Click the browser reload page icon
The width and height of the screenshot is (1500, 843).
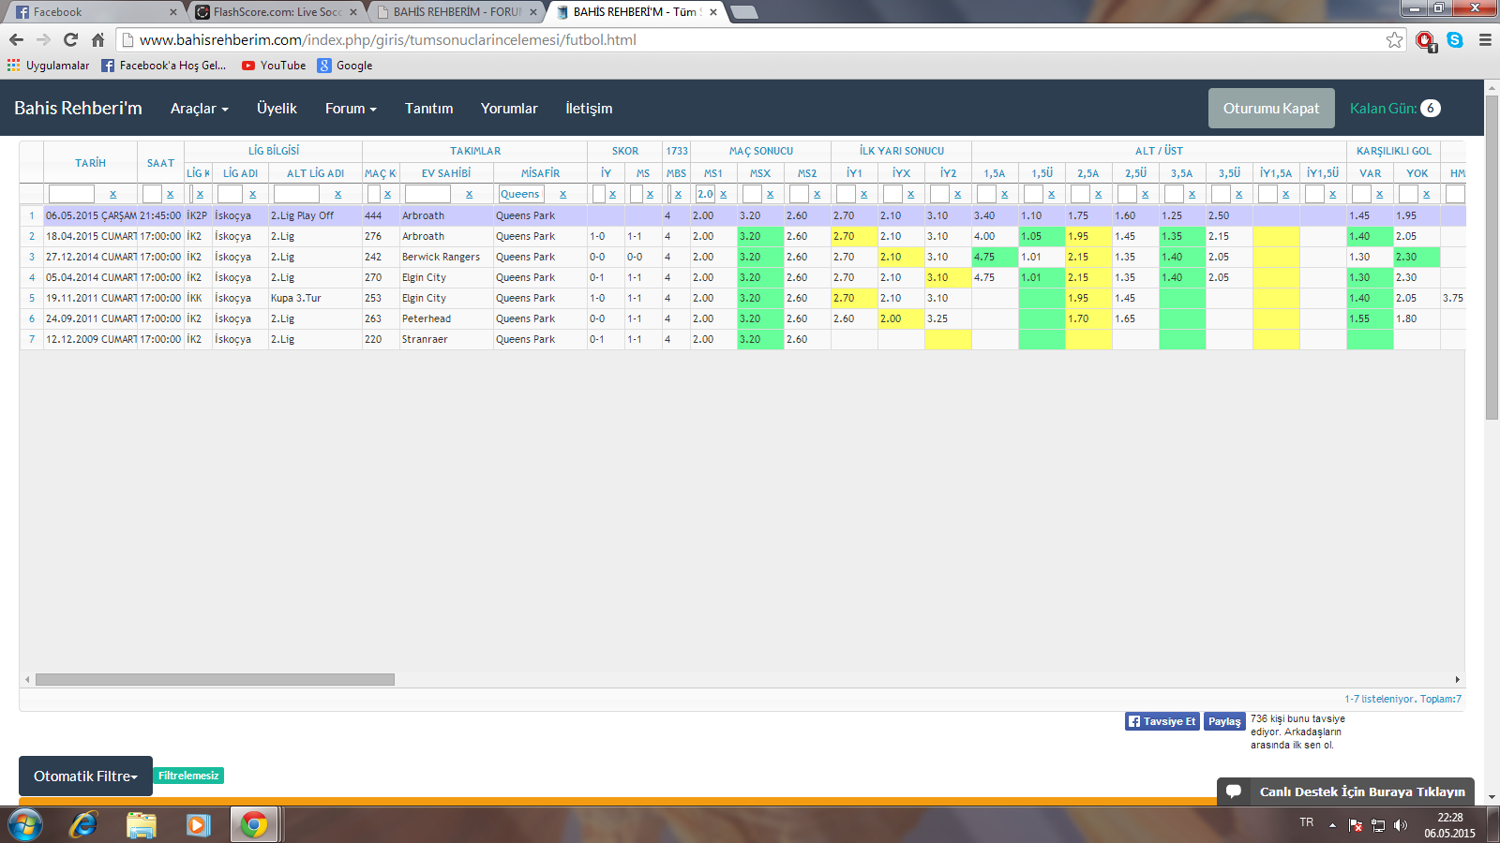coord(70,40)
